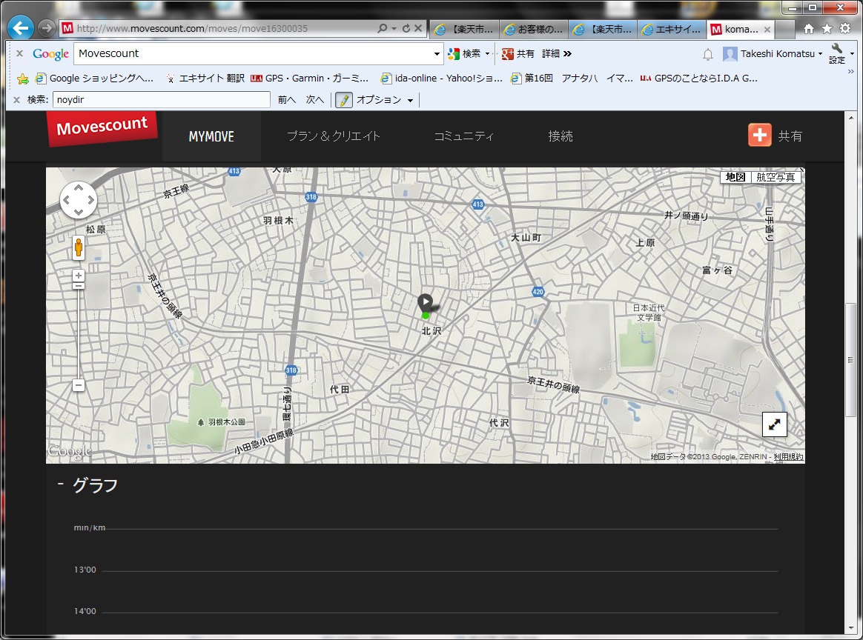Click the Google+ 共有 icon on Google toolbar

[507, 54]
